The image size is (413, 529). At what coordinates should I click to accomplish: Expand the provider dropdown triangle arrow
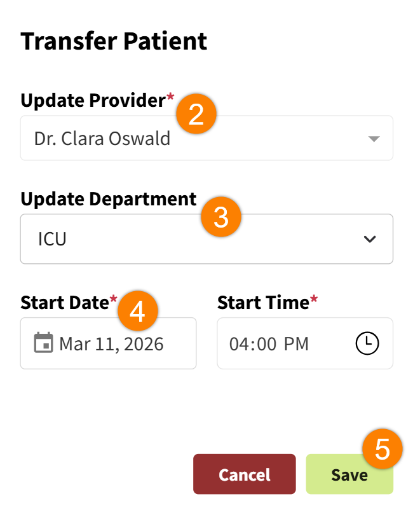pyautogui.click(x=374, y=139)
